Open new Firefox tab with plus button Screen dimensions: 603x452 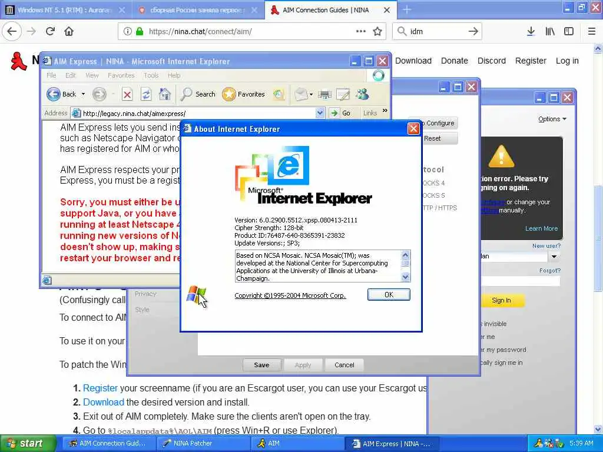point(407,10)
